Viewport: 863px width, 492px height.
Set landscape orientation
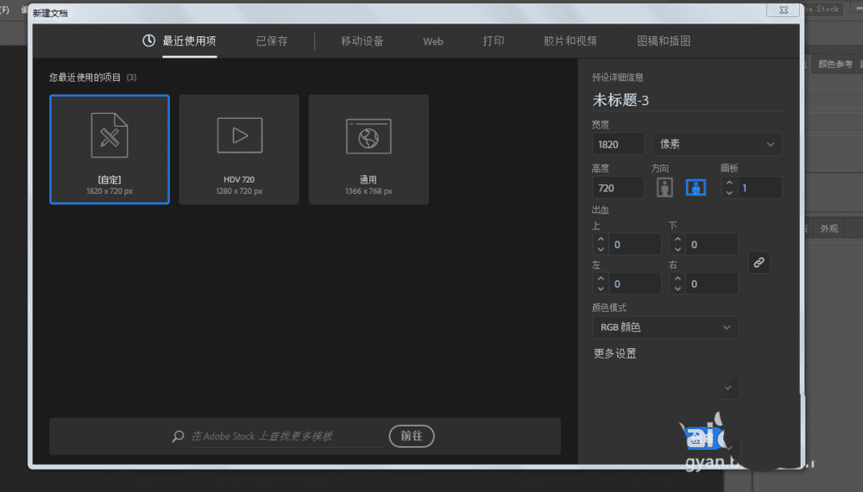[x=696, y=188]
